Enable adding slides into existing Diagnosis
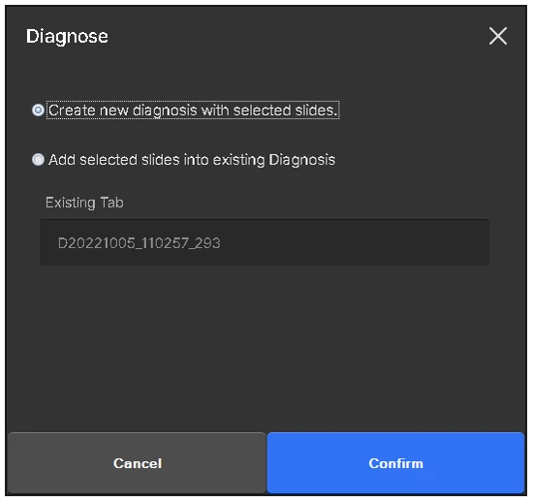Image resolution: width=533 pixels, height=502 pixels. point(38,159)
